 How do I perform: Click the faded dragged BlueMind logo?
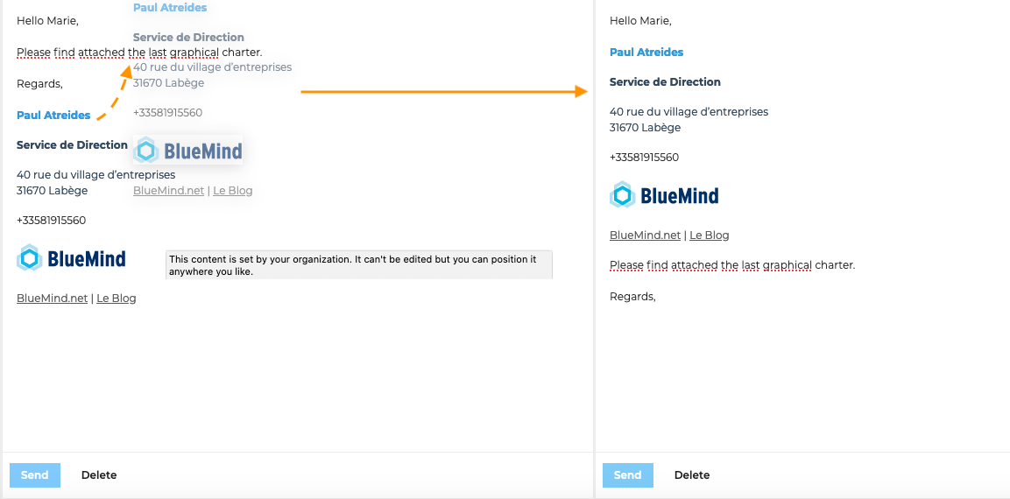click(187, 150)
